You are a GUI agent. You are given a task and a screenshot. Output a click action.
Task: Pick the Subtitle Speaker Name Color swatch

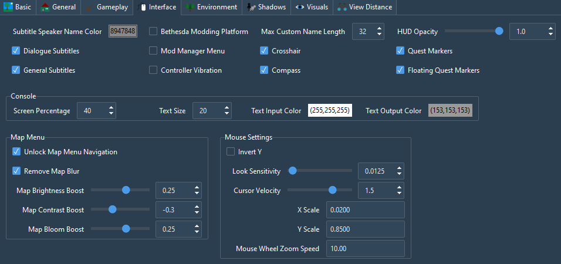point(123,32)
